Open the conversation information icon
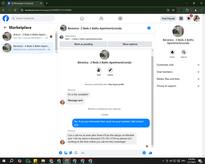205x164 pixels. [x=149, y=28]
